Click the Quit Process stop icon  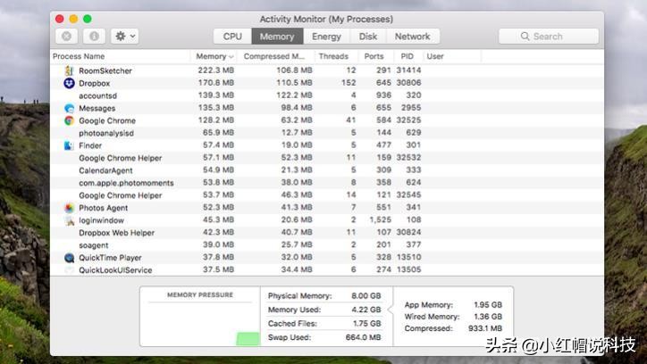coord(66,37)
